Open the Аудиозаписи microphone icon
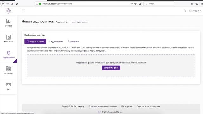 pos(9,53)
